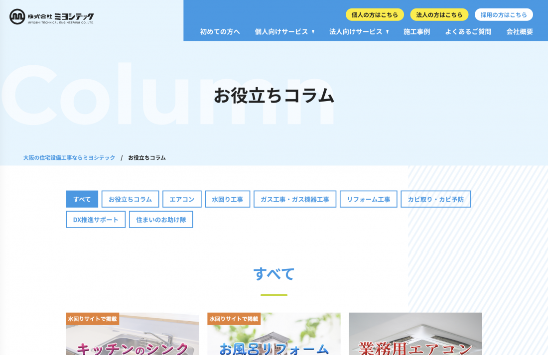Image resolution: width=548 pixels, height=355 pixels.
Task: Filter by エアコン category
Action: 182,199
